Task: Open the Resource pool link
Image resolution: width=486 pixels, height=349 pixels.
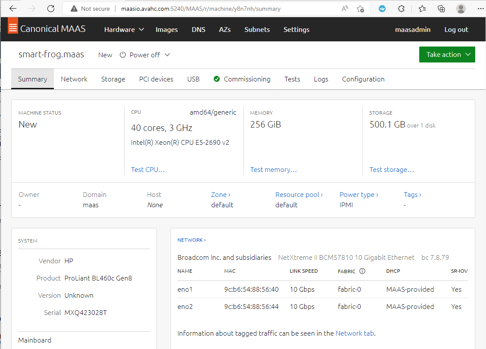Action: click(299, 195)
